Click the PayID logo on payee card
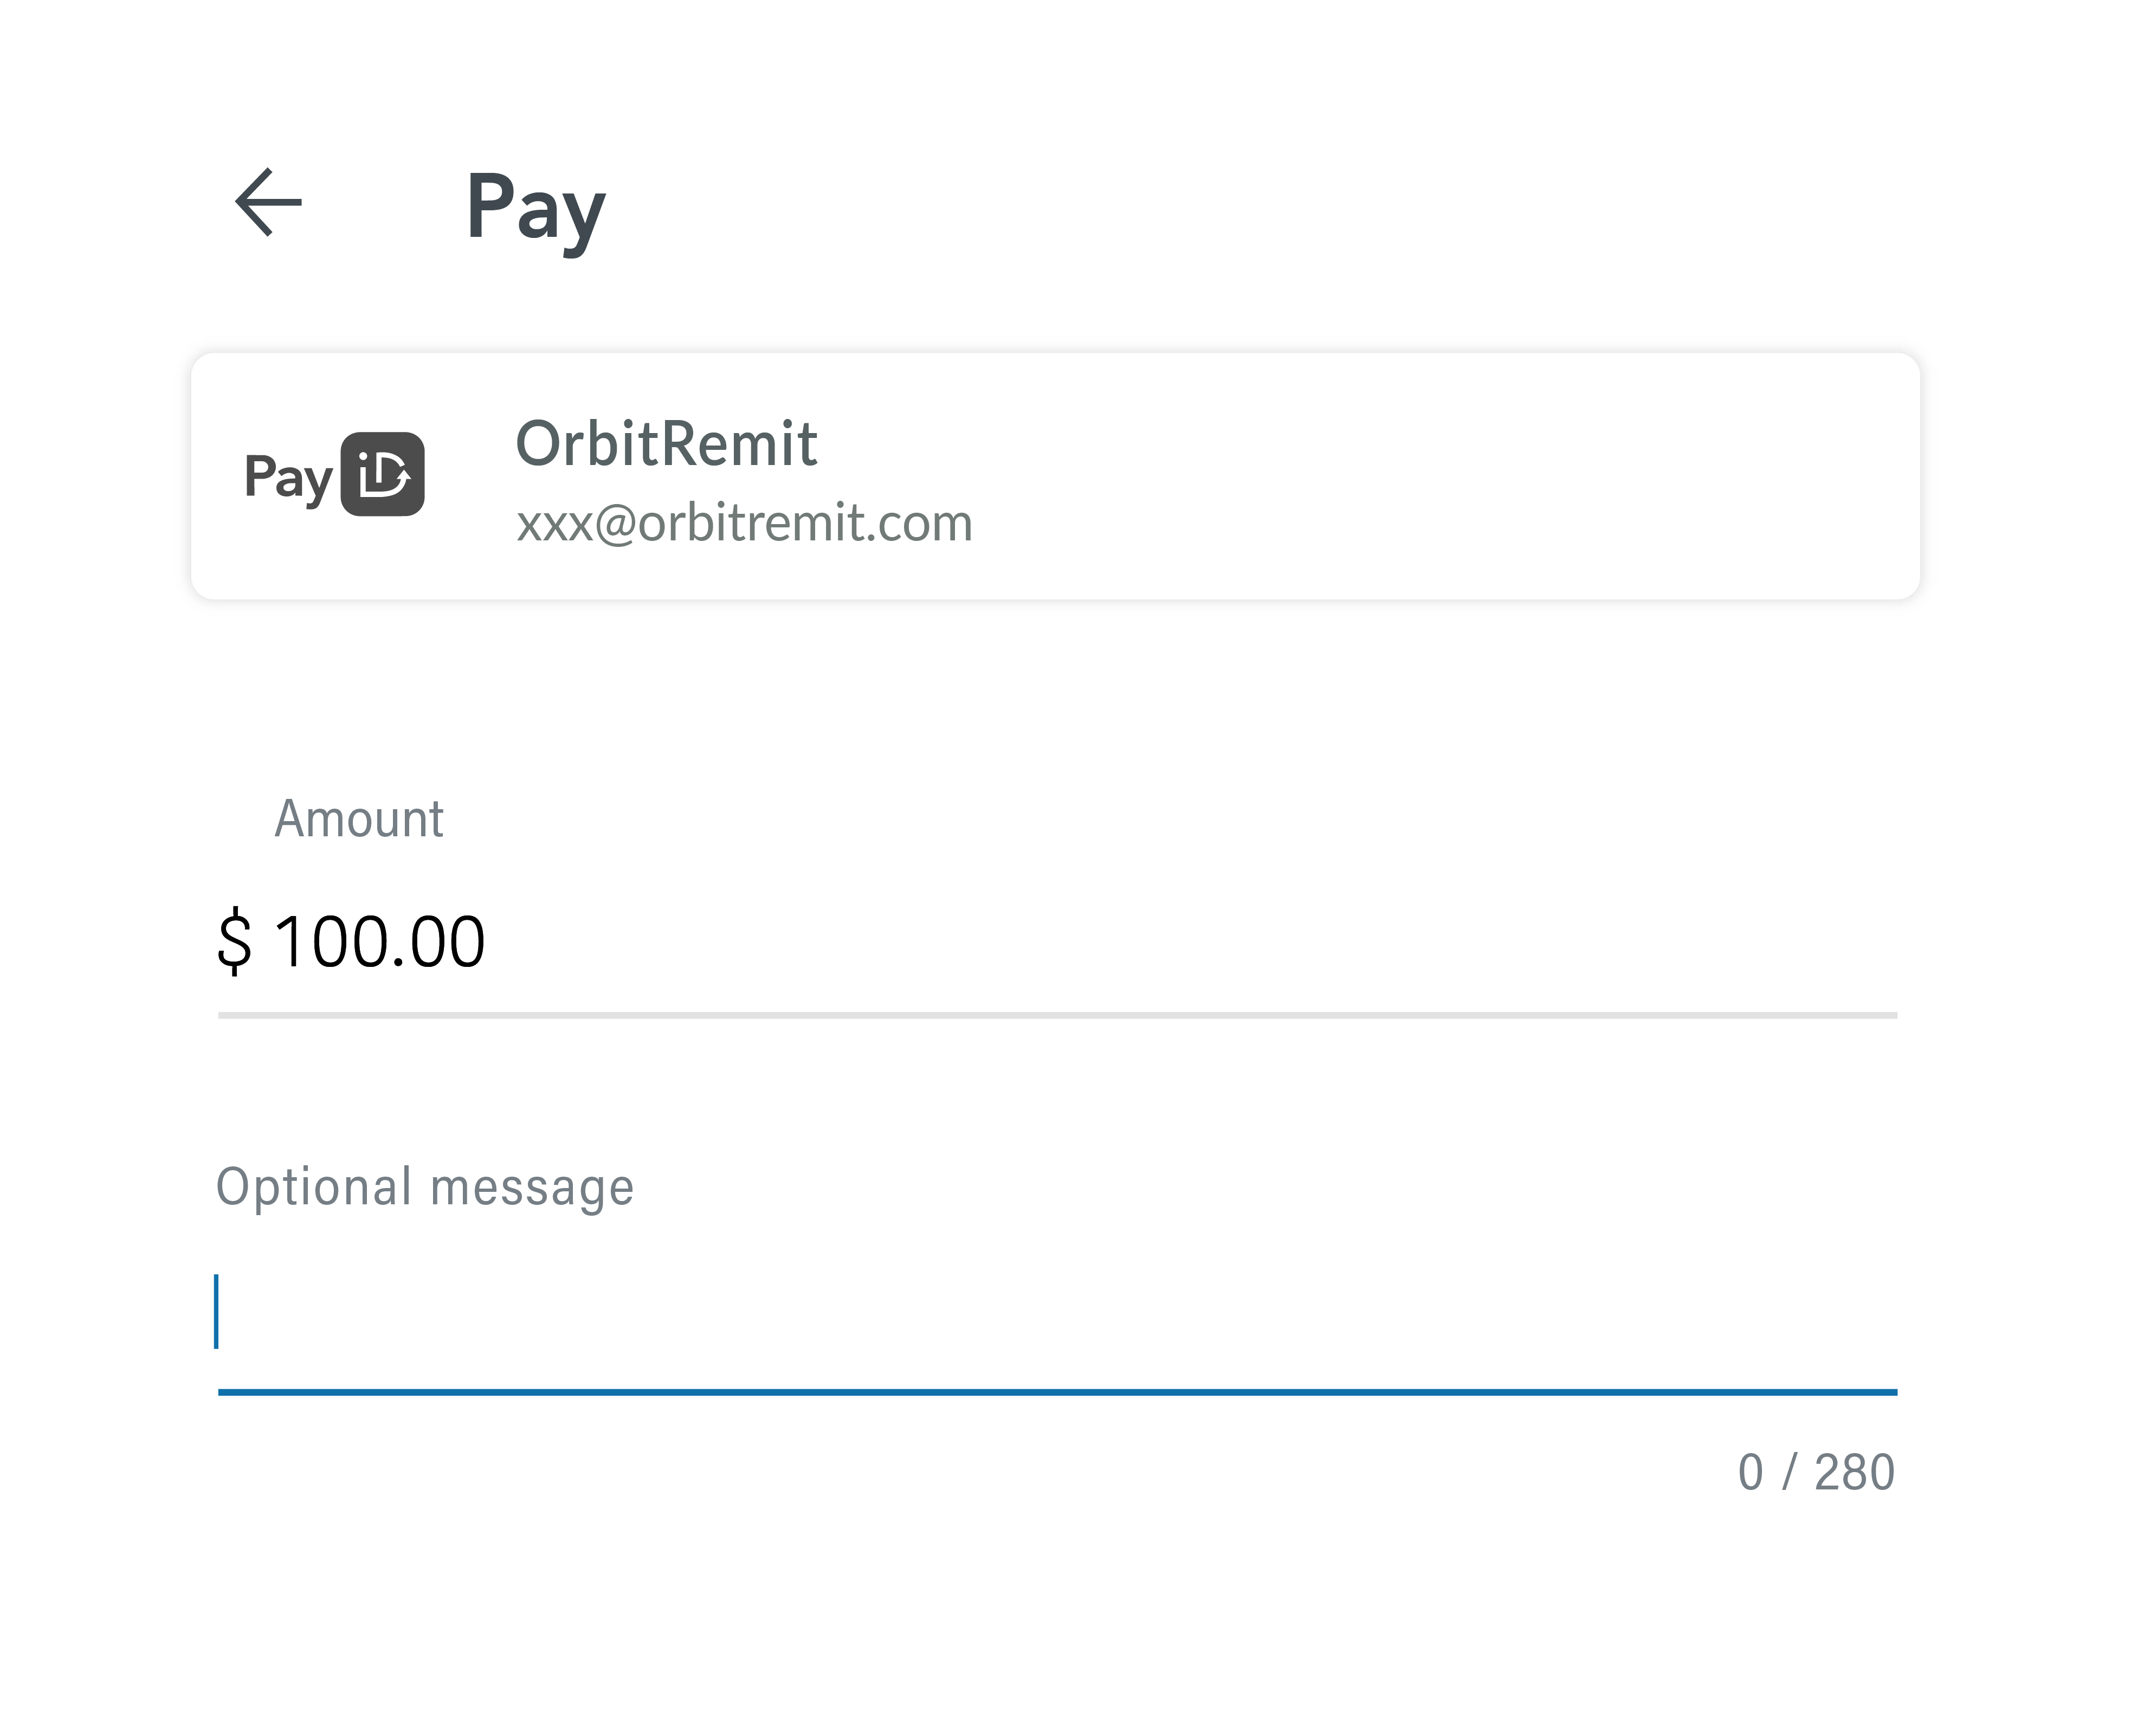Viewport: 2156px width, 1723px height. (x=334, y=475)
